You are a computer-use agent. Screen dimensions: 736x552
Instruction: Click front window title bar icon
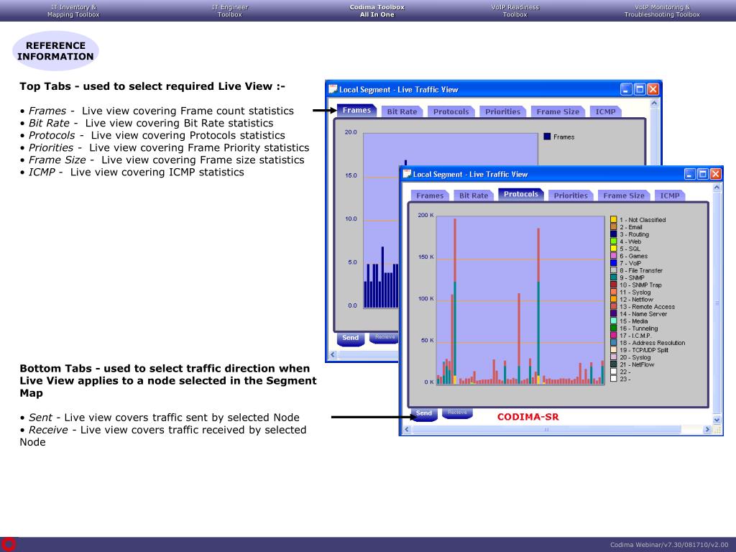[407, 174]
